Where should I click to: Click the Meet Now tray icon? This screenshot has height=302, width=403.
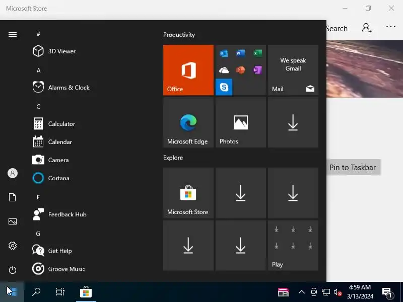(x=313, y=292)
